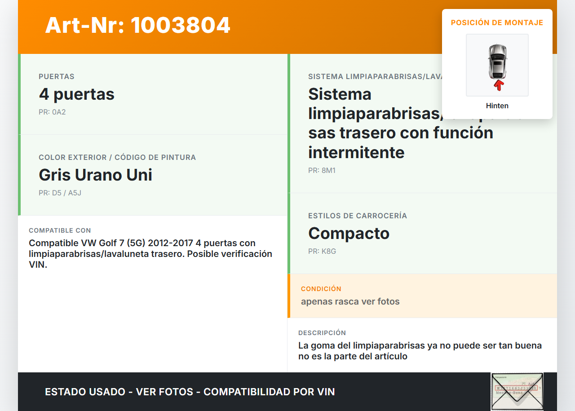This screenshot has width=575, height=411.
Task: Click ESTILOS DE CARROCERÍA label
Action: coord(358,216)
